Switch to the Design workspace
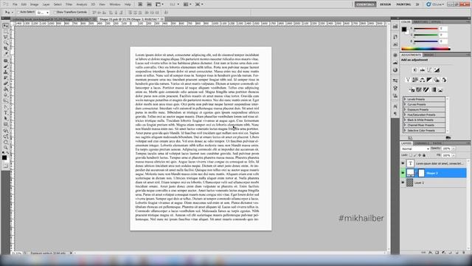472x266 pixels. (385, 4)
